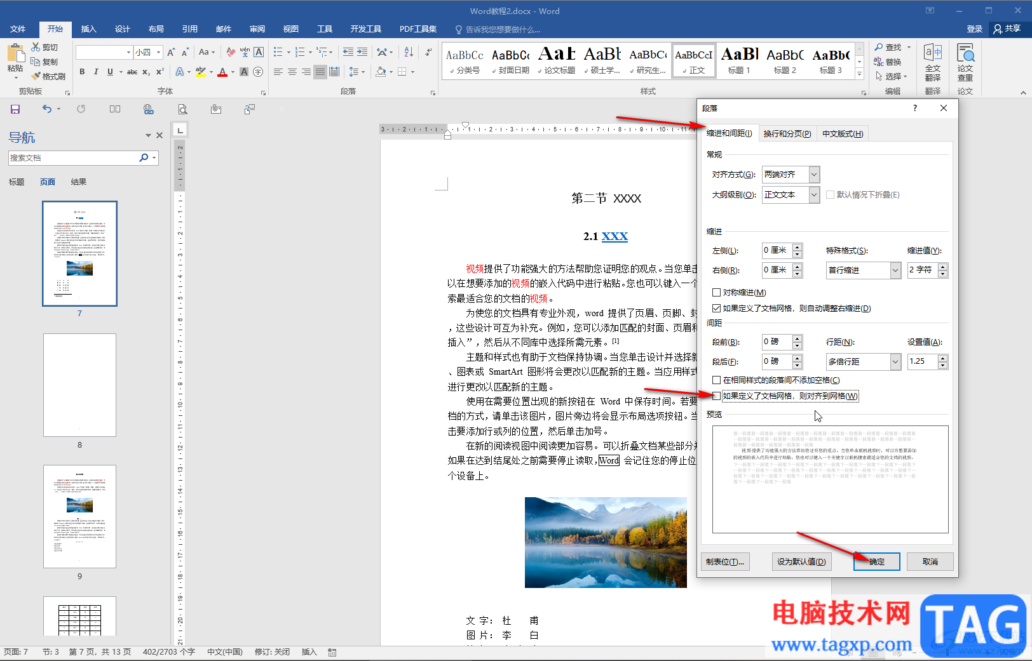Screen dimensions: 1032x661
Task: Click the search magnifier in navigation pane
Action: [x=144, y=157]
